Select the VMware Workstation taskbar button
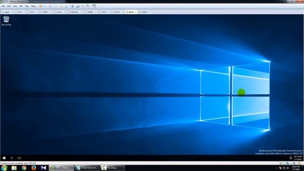Image resolution: width=304 pixels, height=171 pixels. [x=61, y=168]
